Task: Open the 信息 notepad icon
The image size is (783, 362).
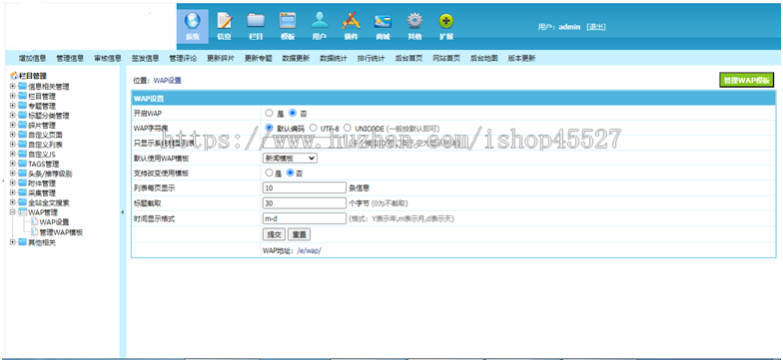Action: [x=224, y=20]
